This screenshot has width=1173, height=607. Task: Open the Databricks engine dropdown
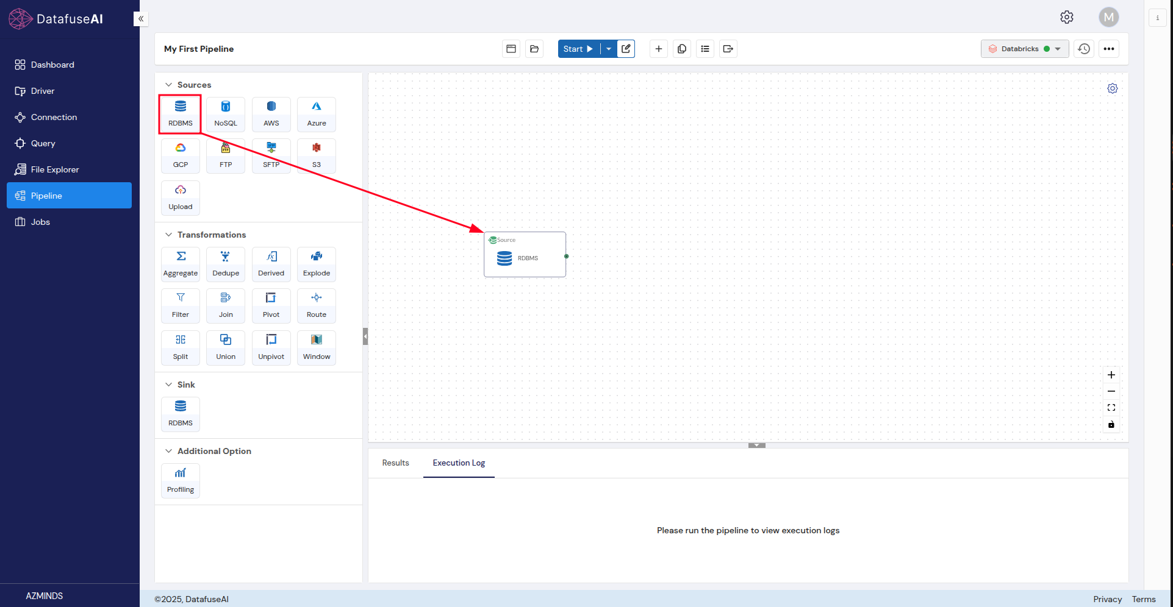tap(1024, 49)
